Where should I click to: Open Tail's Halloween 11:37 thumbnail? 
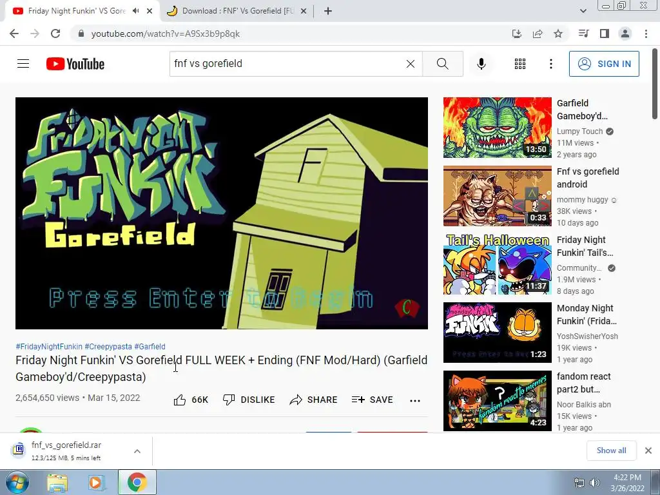[497, 264]
